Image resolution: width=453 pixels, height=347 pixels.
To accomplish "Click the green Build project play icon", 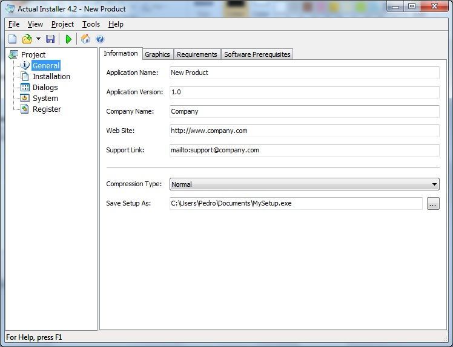I will (x=68, y=39).
